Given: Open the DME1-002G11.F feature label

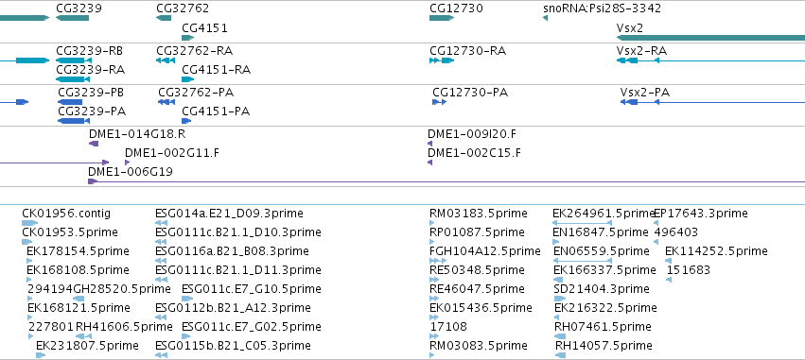Looking at the screenshot, I should click(172, 153).
